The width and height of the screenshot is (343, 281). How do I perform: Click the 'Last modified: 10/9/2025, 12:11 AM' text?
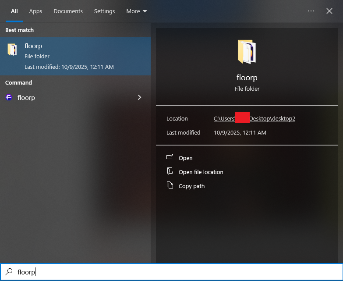click(x=69, y=67)
